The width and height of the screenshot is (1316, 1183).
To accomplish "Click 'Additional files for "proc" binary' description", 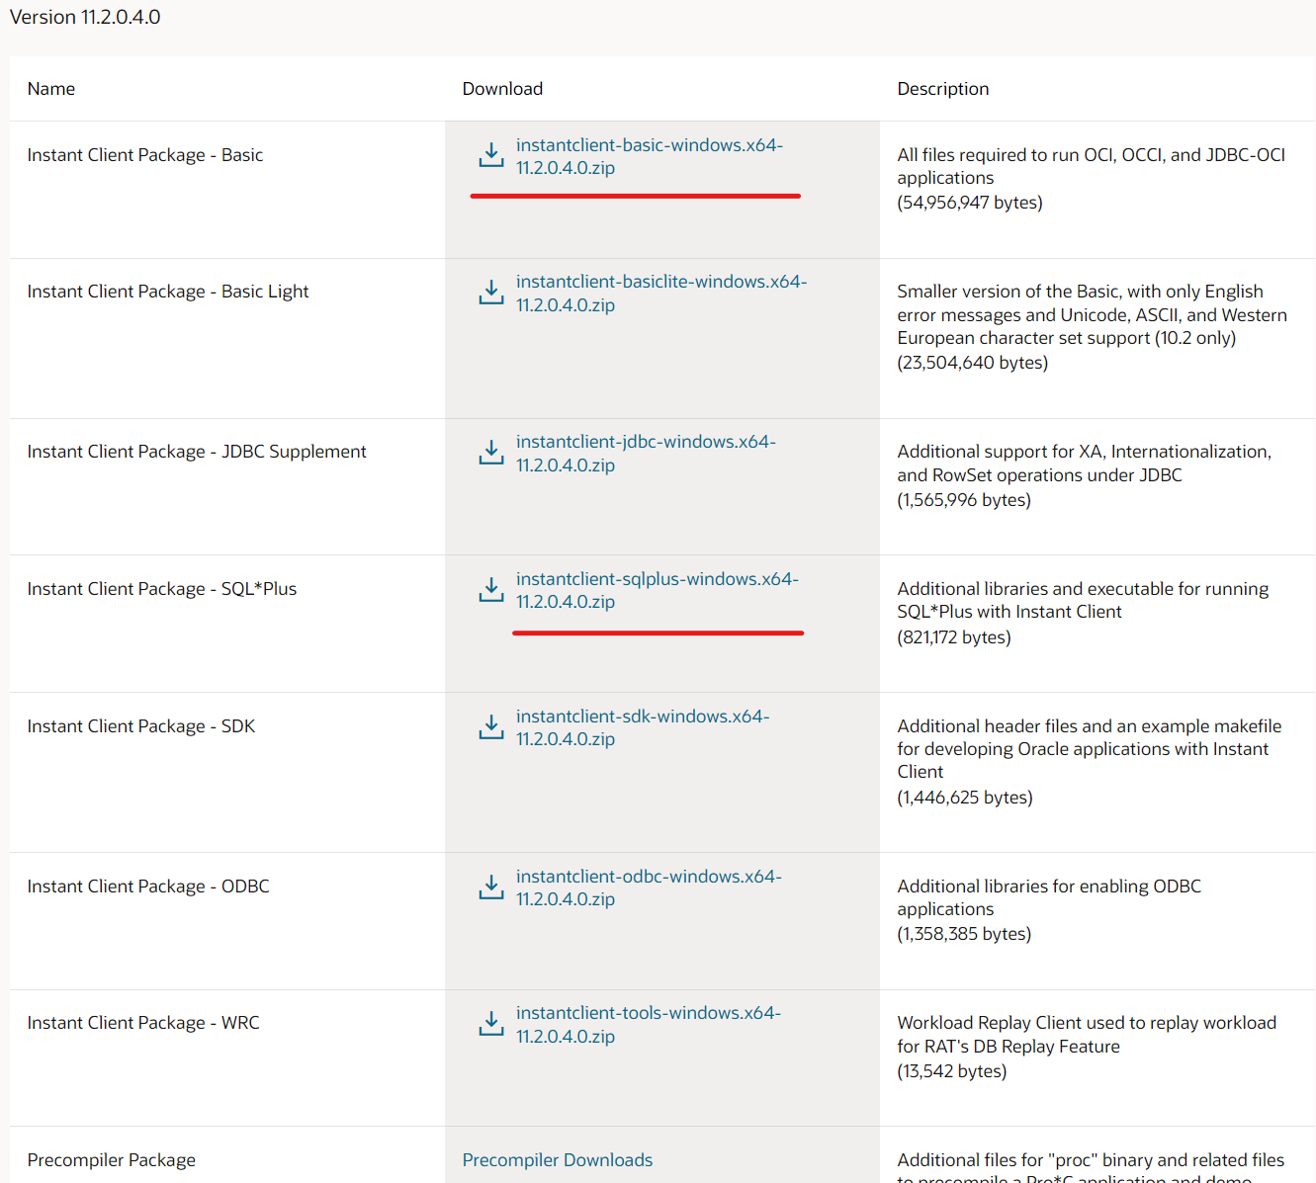I will pyautogui.click(x=1091, y=1166).
